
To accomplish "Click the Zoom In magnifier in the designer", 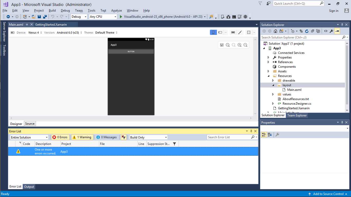I will click(239, 45).
